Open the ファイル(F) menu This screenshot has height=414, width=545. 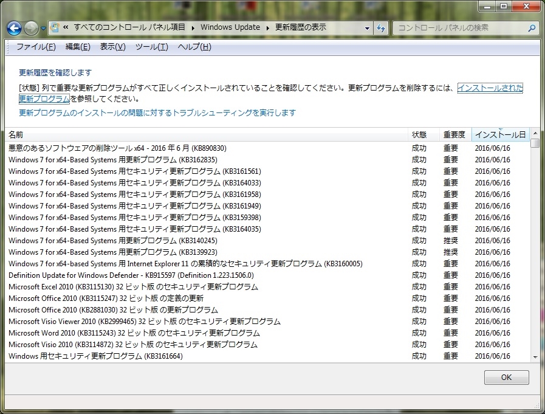pos(36,47)
